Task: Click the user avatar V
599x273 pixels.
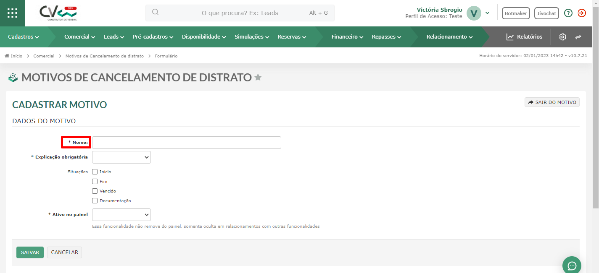Action: (474, 13)
